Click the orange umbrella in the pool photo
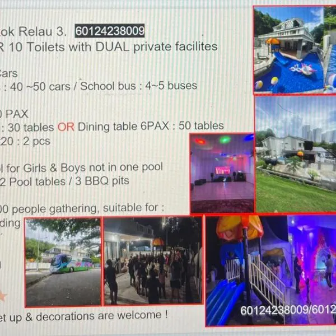336x336 pixels. [273, 42]
